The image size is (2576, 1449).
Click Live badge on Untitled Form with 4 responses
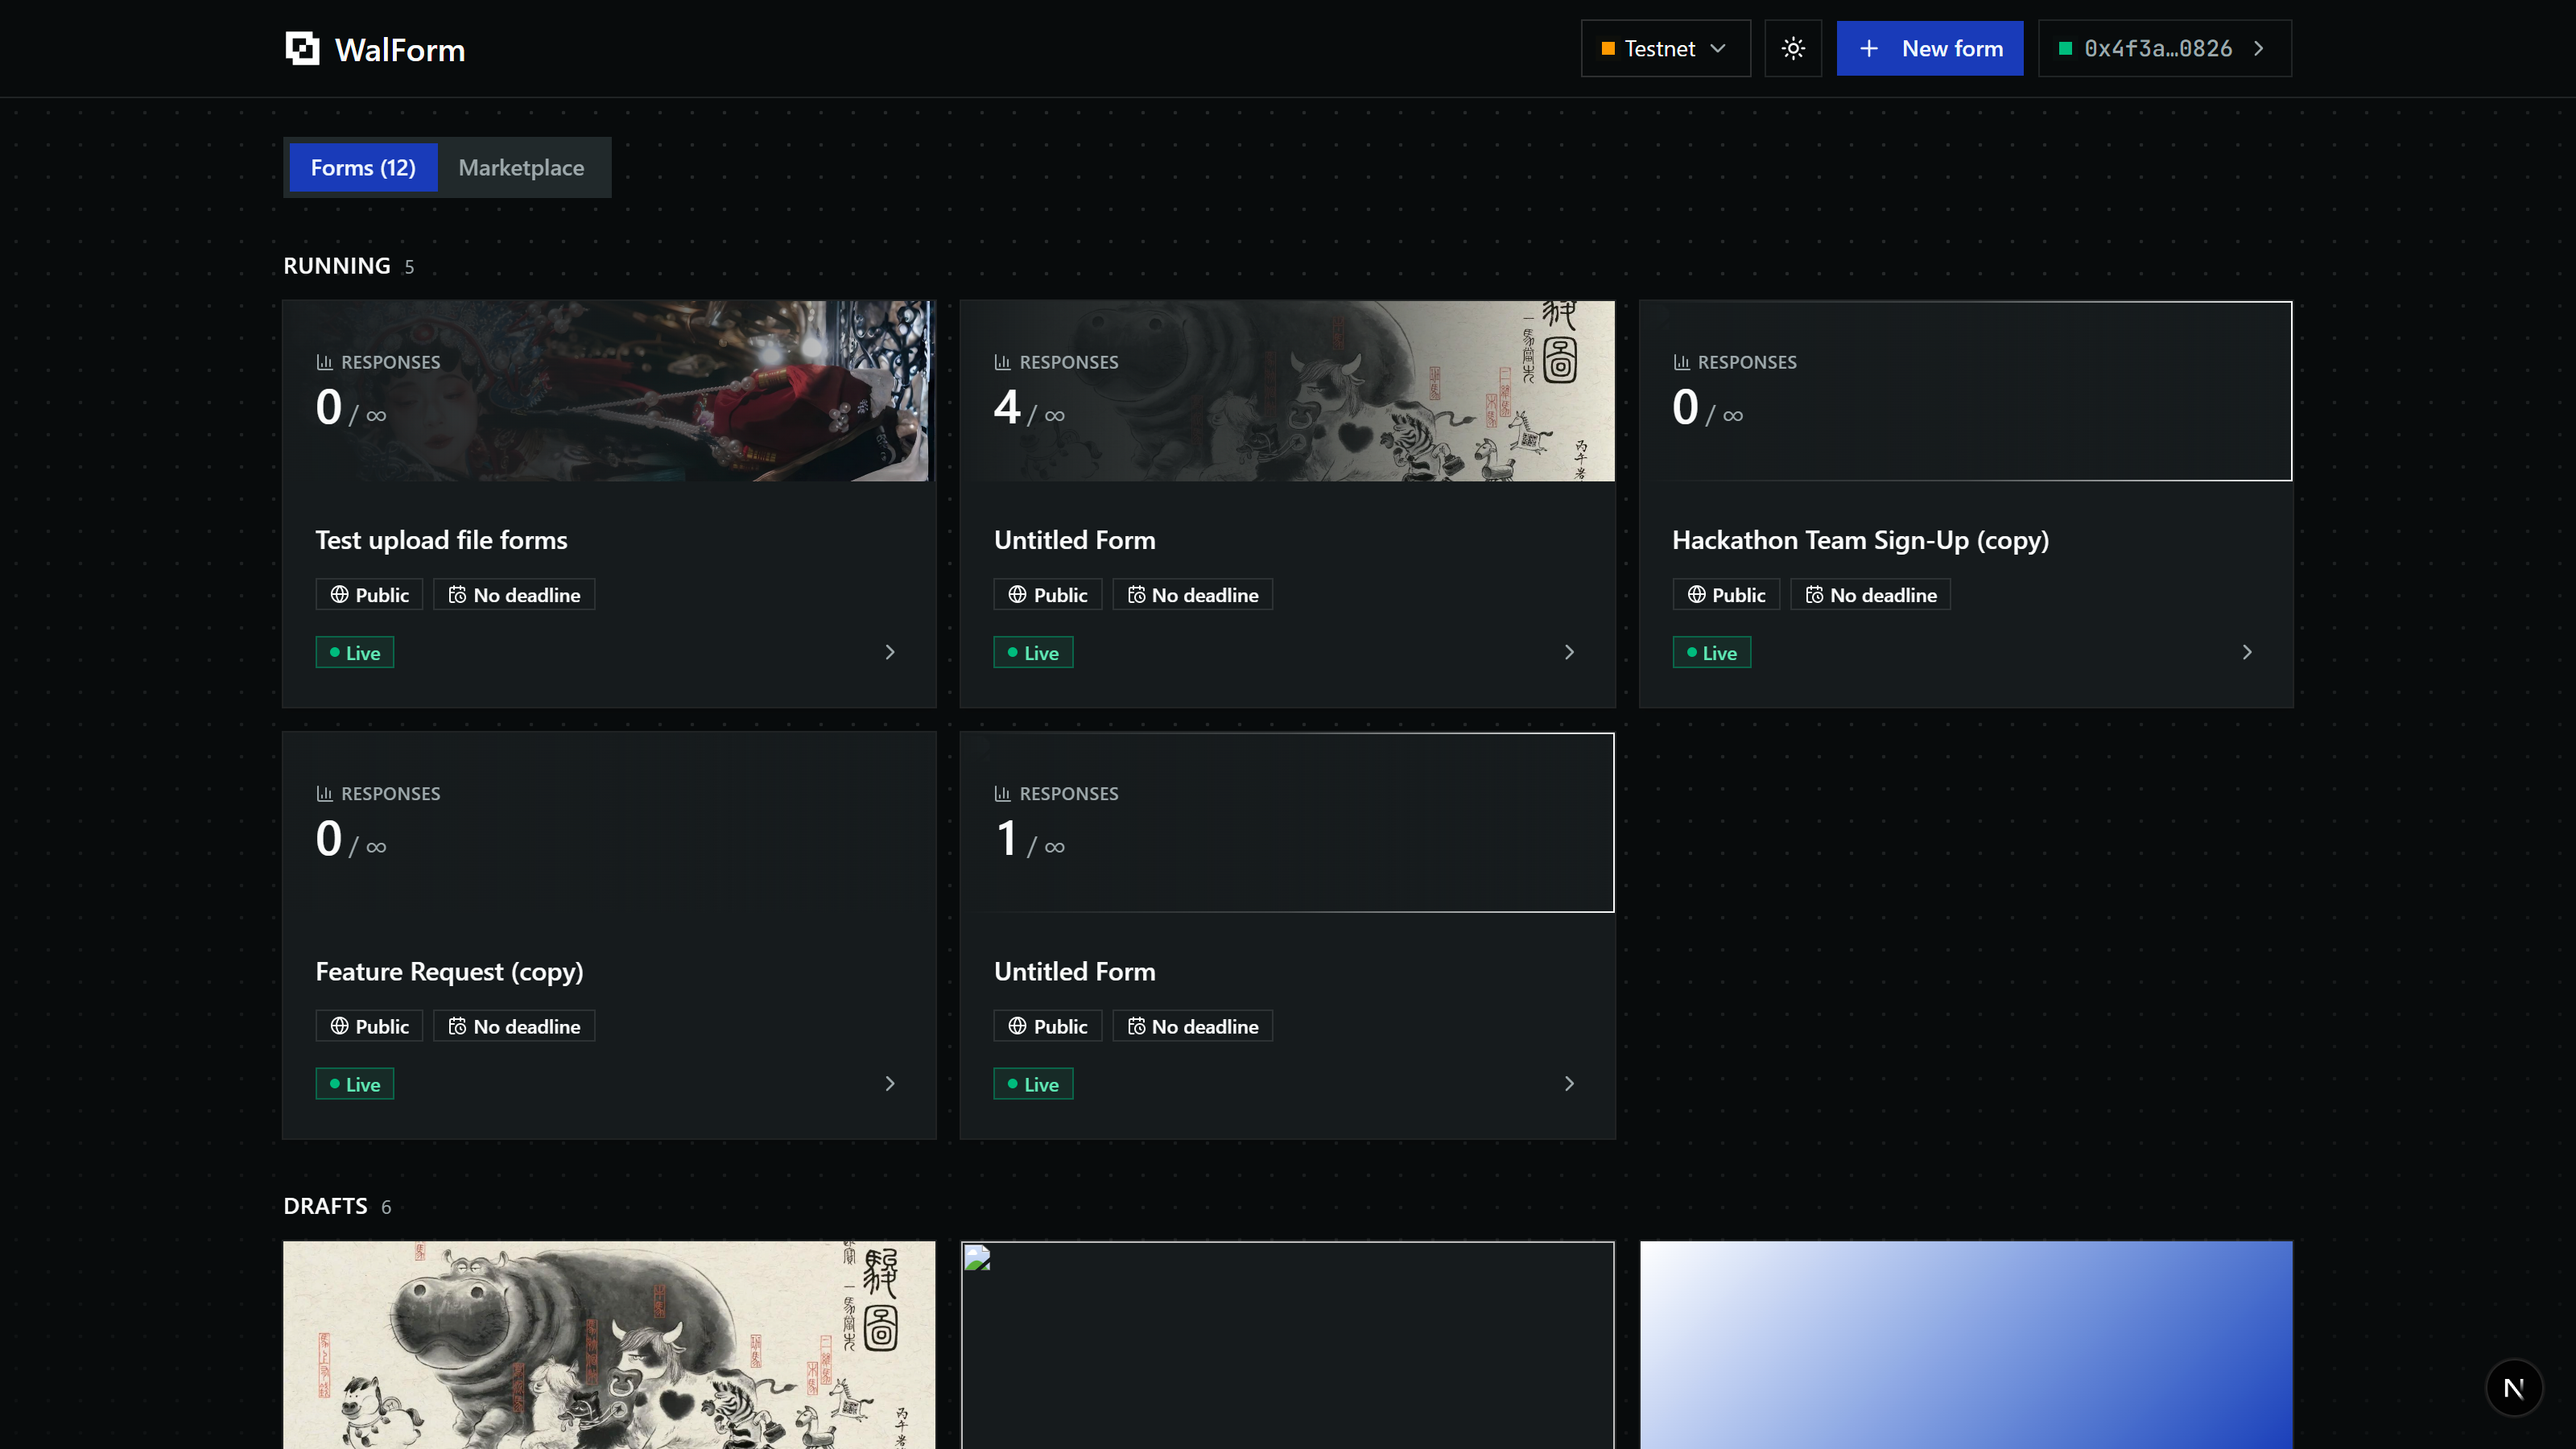click(1033, 652)
